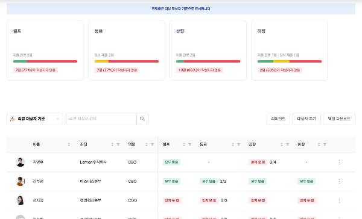The height and width of the screenshot is (219, 362).
Task: Click the red 동료 status tag showing 0/3
Action: [x=209, y=200]
